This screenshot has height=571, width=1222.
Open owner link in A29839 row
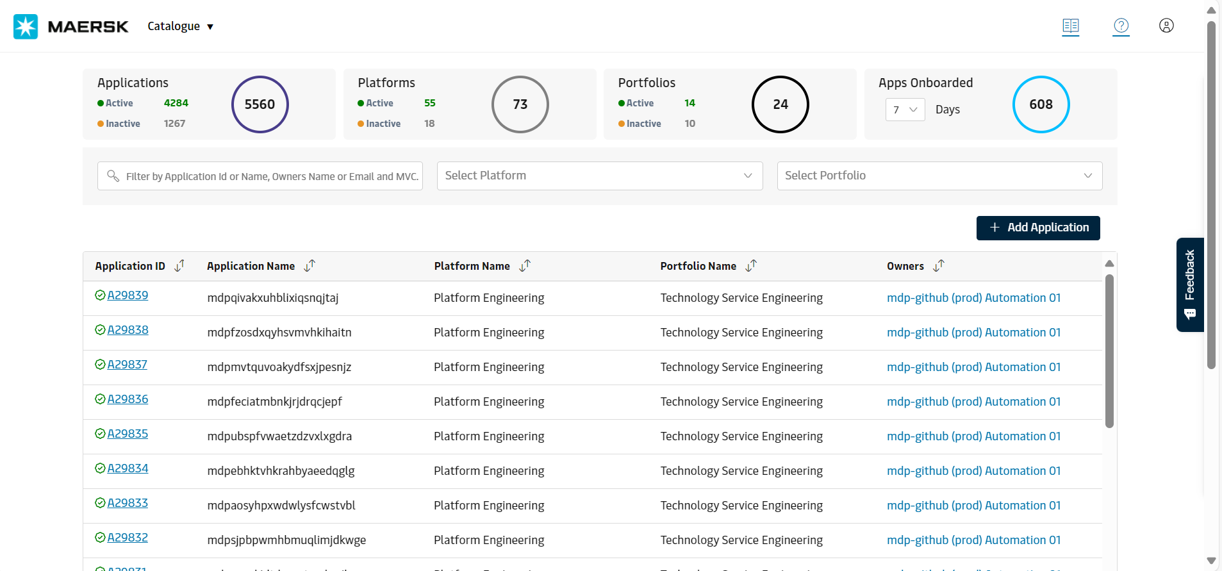point(973,298)
